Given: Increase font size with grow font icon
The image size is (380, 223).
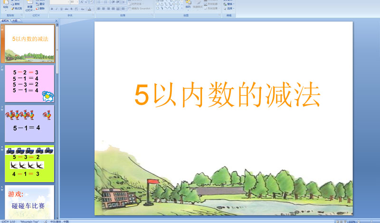Looking at the screenshot, I should [x=82, y=2].
